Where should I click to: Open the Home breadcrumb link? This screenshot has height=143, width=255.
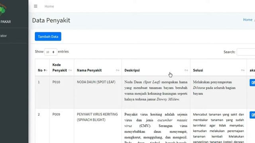pos(248,19)
